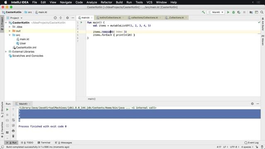
Task: Switch to kotlin/Collections.kt editor tab
Action: point(110,17)
